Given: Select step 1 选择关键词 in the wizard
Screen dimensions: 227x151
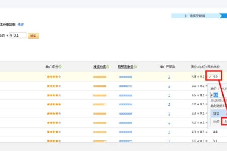Looking at the screenshot, I should point(195,16).
